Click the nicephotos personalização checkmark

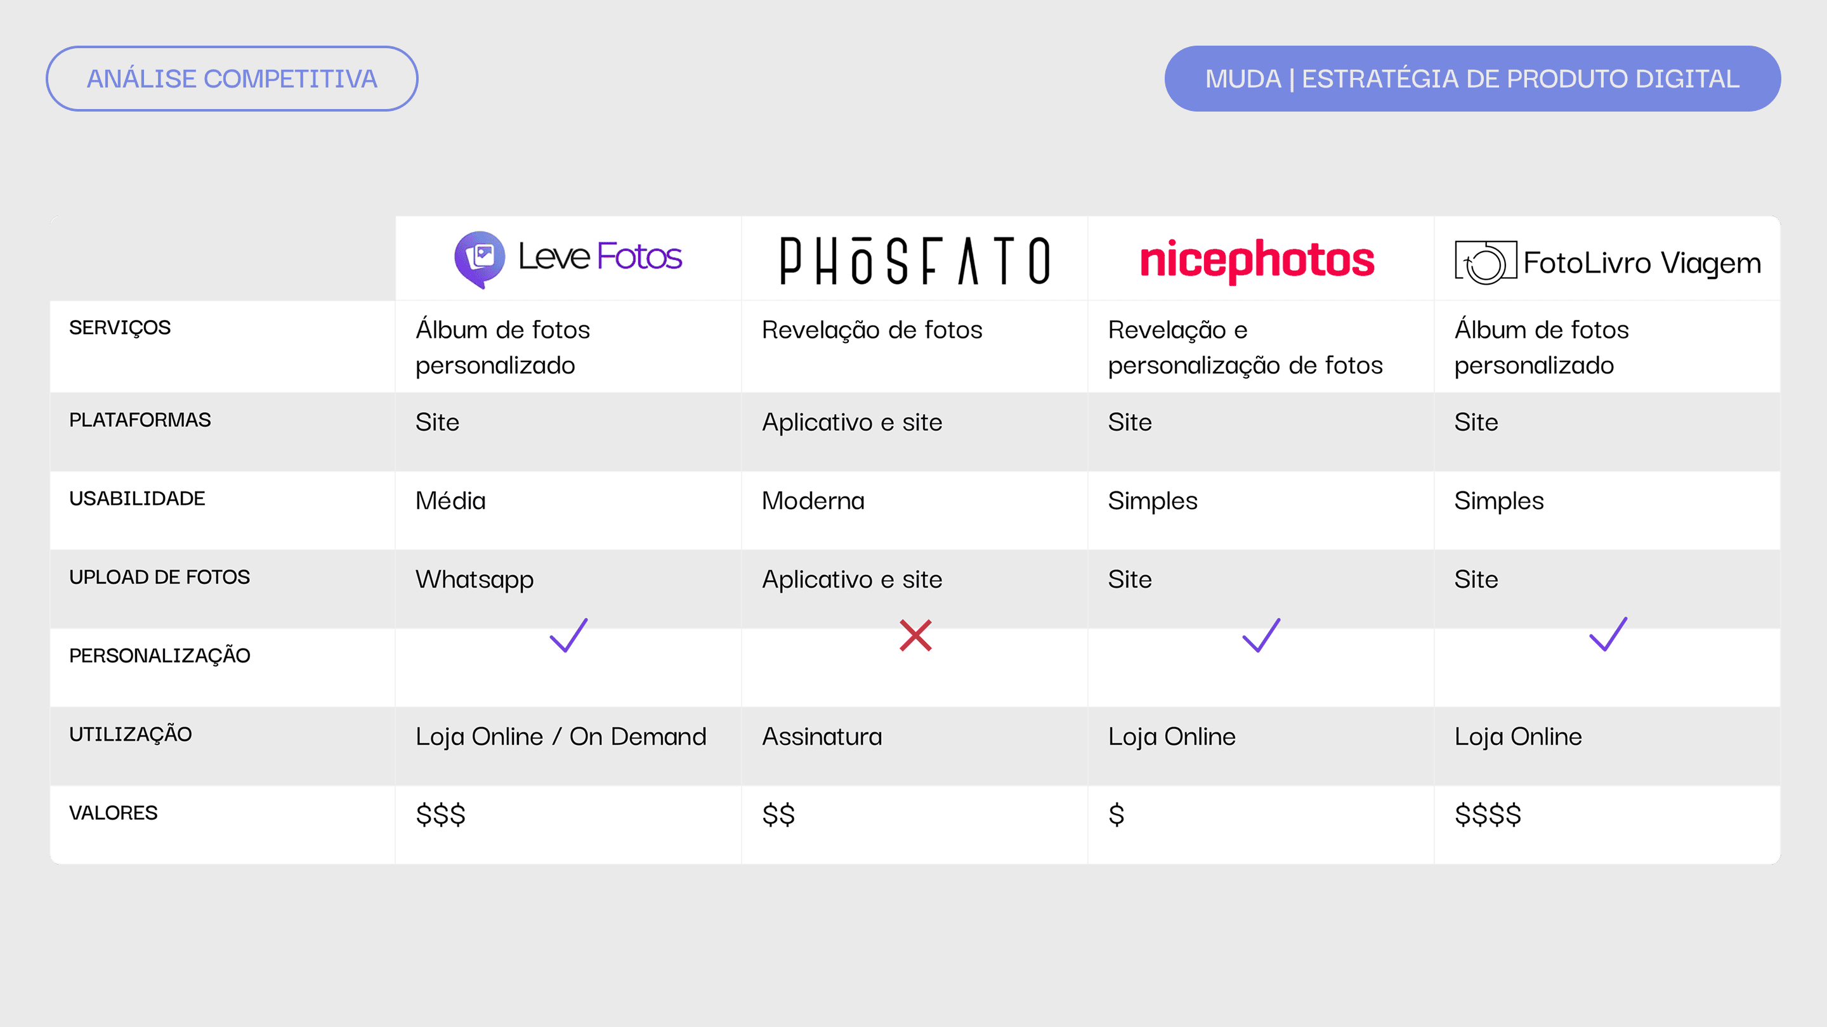point(1261,635)
